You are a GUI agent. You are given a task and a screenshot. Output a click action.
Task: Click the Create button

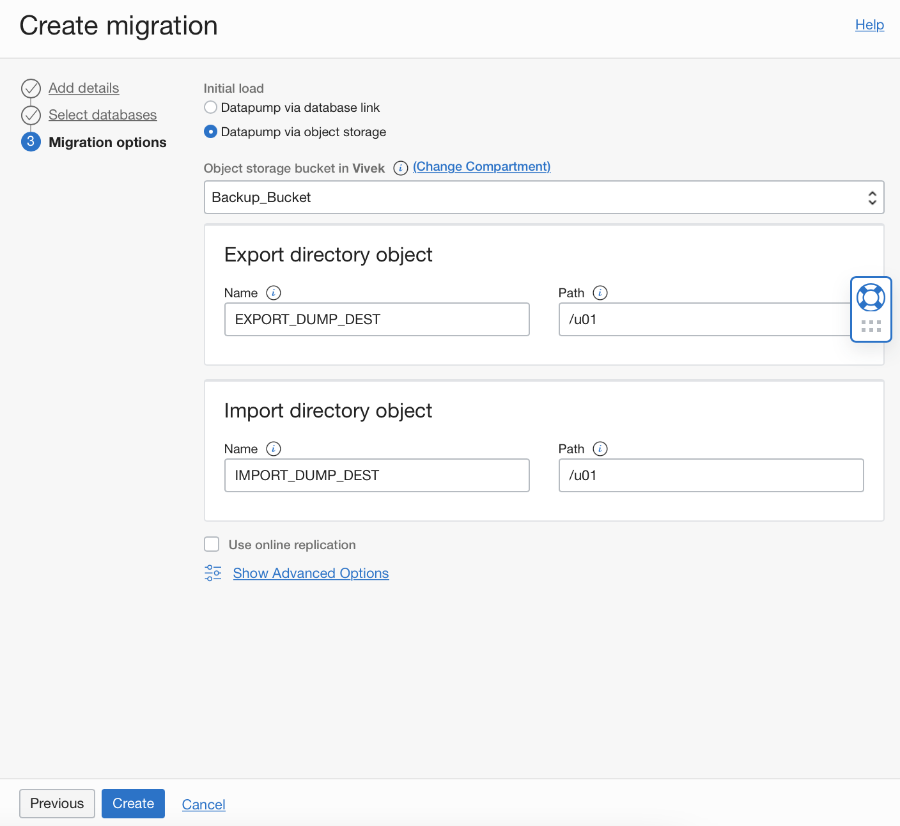pos(133,804)
